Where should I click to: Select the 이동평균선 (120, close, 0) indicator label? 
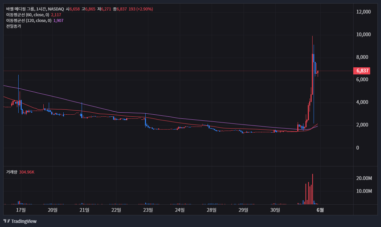[x=29, y=21]
